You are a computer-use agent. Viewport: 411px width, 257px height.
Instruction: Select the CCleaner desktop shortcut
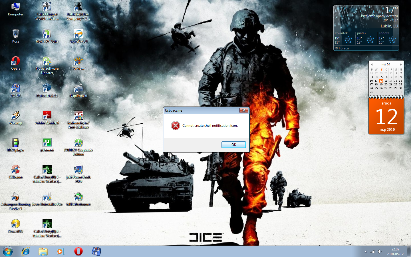pyautogui.click(x=16, y=172)
